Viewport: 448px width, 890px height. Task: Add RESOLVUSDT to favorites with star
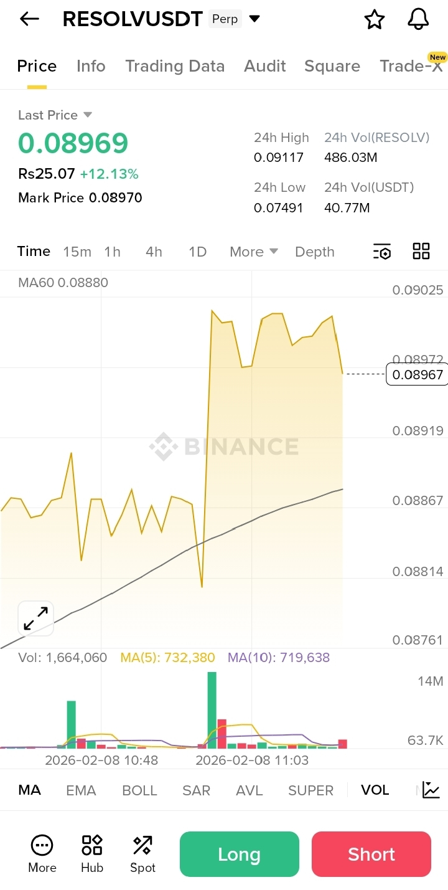click(x=374, y=19)
